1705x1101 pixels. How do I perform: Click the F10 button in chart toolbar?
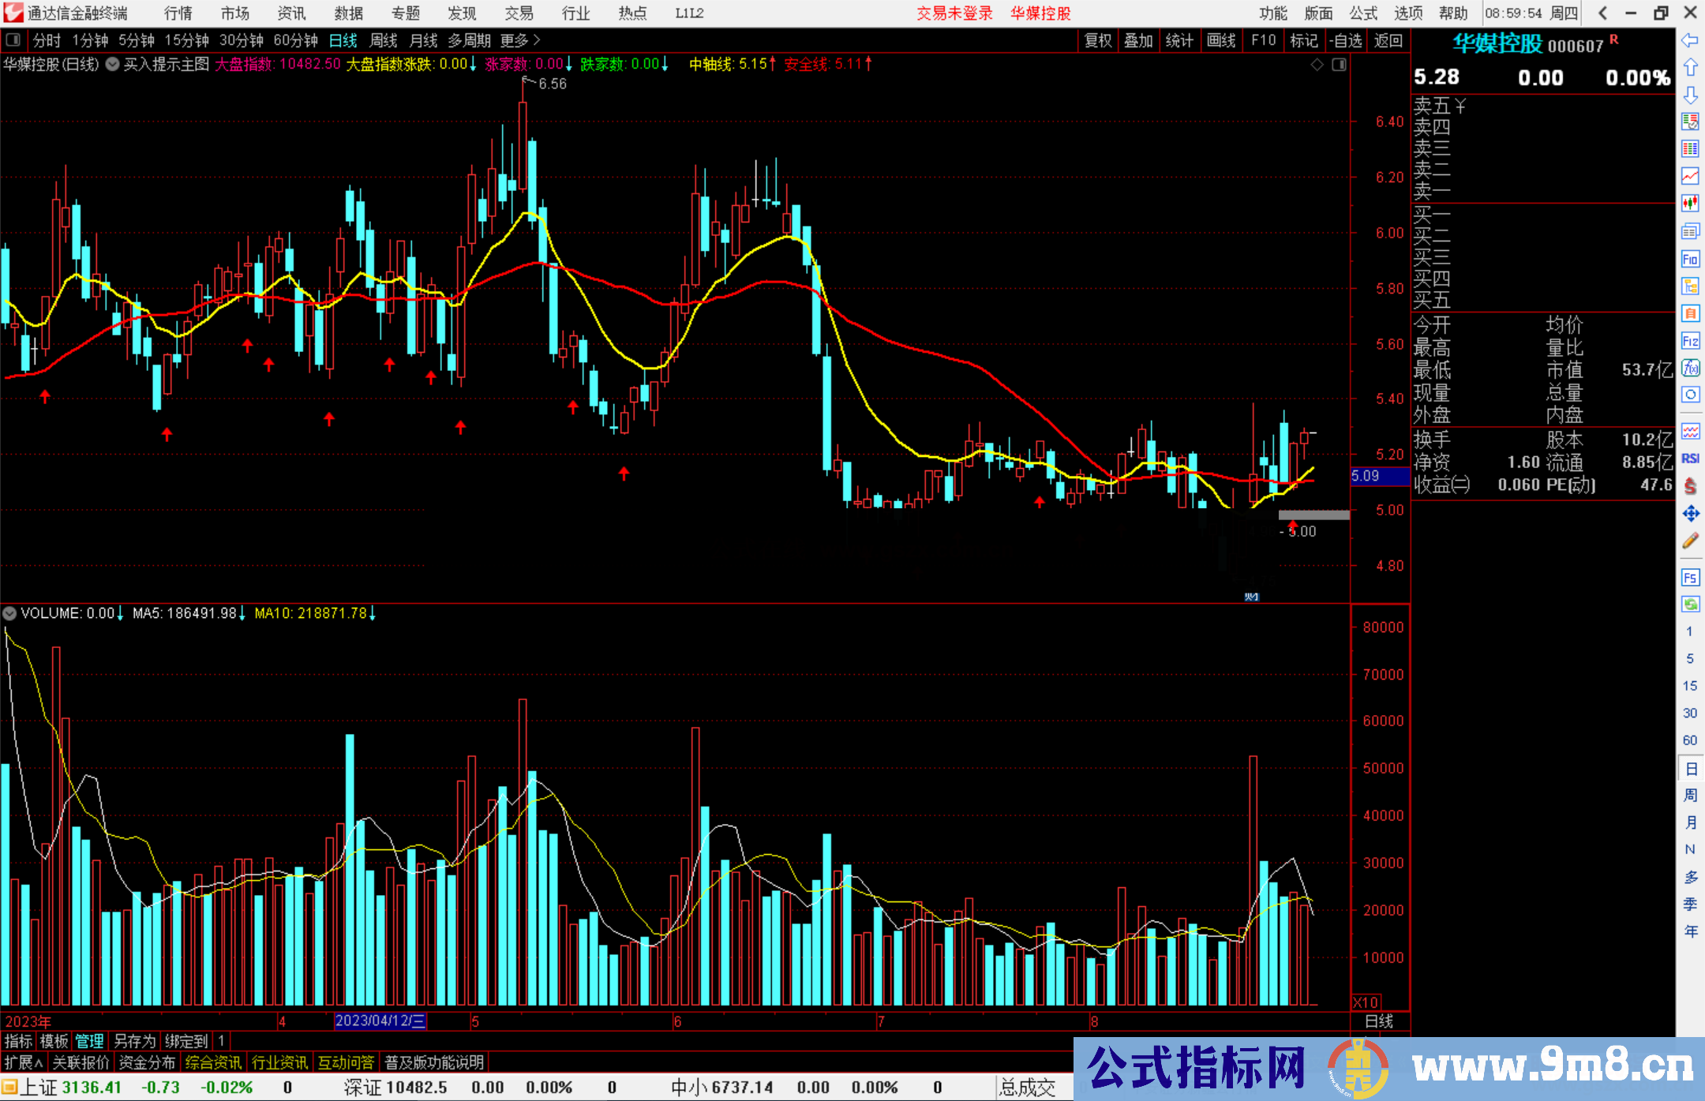coord(1263,40)
